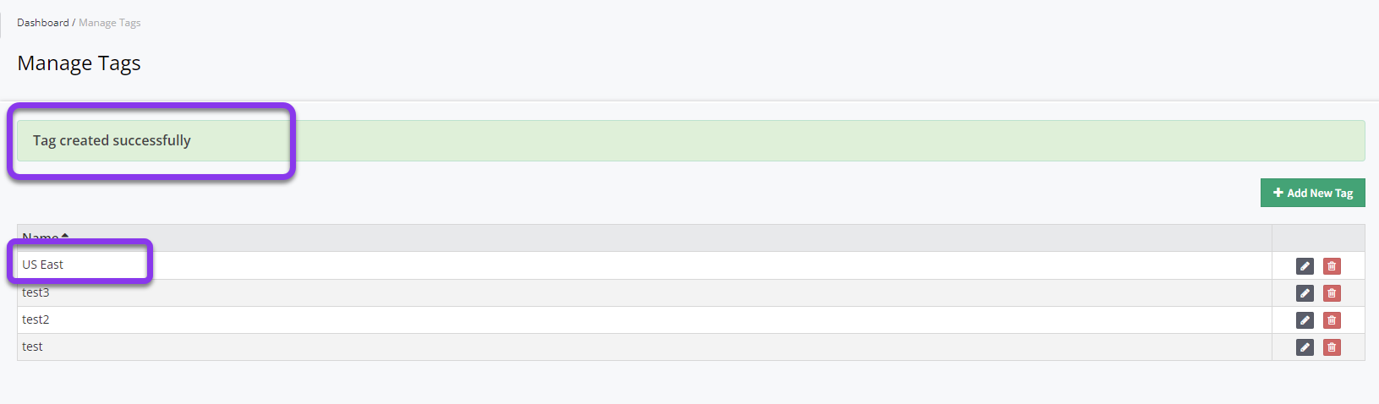
Task: Remove the tag named test
Action: click(1332, 347)
